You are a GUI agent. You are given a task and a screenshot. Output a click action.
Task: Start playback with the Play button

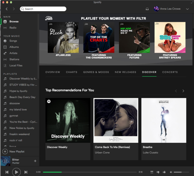pos(16,172)
